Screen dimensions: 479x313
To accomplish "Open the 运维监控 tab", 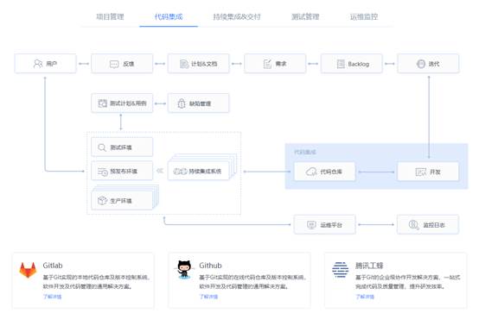I will (364, 16).
